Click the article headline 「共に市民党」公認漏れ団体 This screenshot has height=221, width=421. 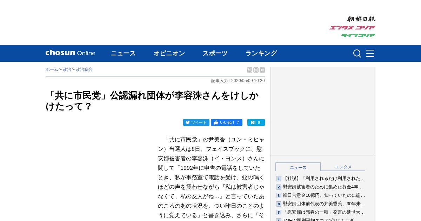(152, 101)
